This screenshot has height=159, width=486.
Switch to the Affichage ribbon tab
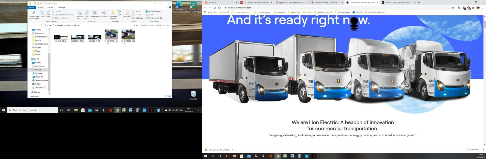pos(61,7)
